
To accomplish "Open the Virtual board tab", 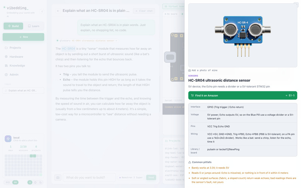I will point(174,6).
